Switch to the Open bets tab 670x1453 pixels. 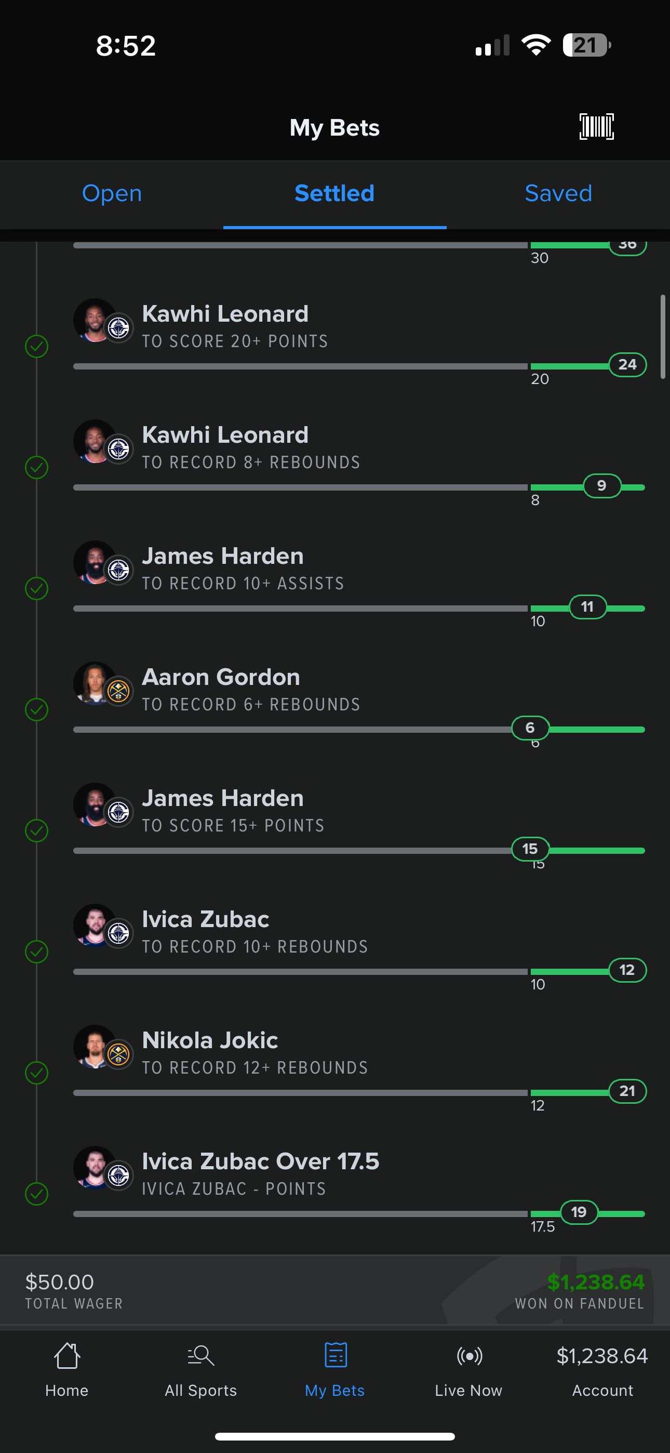pyautogui.click(x=112, y=193)
